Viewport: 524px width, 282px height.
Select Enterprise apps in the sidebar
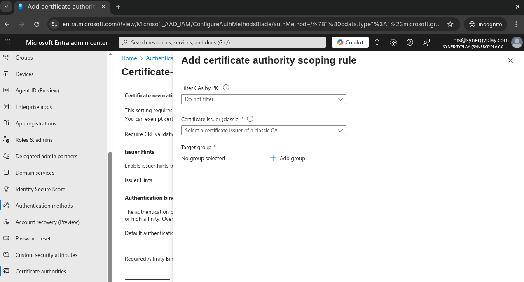(x=34, y=107)
